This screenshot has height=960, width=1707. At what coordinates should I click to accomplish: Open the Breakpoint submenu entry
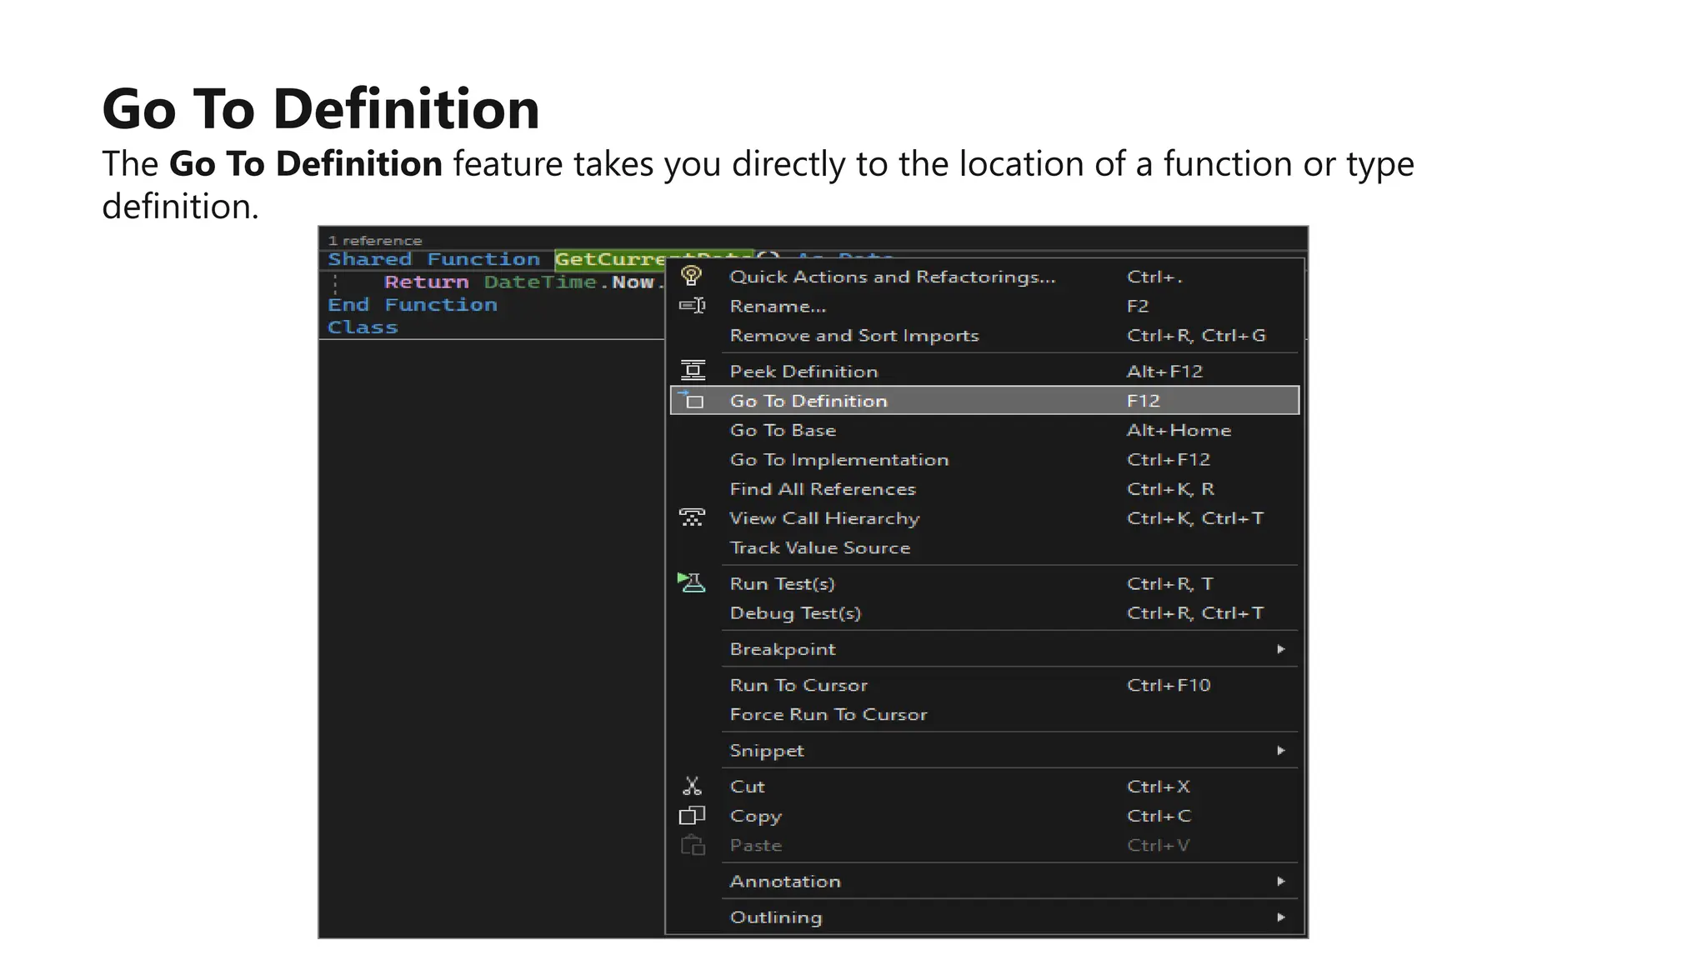pos(984,649)
